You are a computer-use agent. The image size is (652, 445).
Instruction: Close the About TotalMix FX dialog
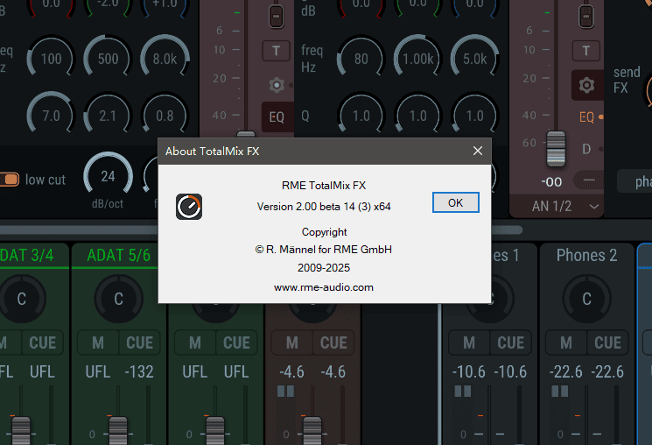pyautogui.click(x=477, y=151)
